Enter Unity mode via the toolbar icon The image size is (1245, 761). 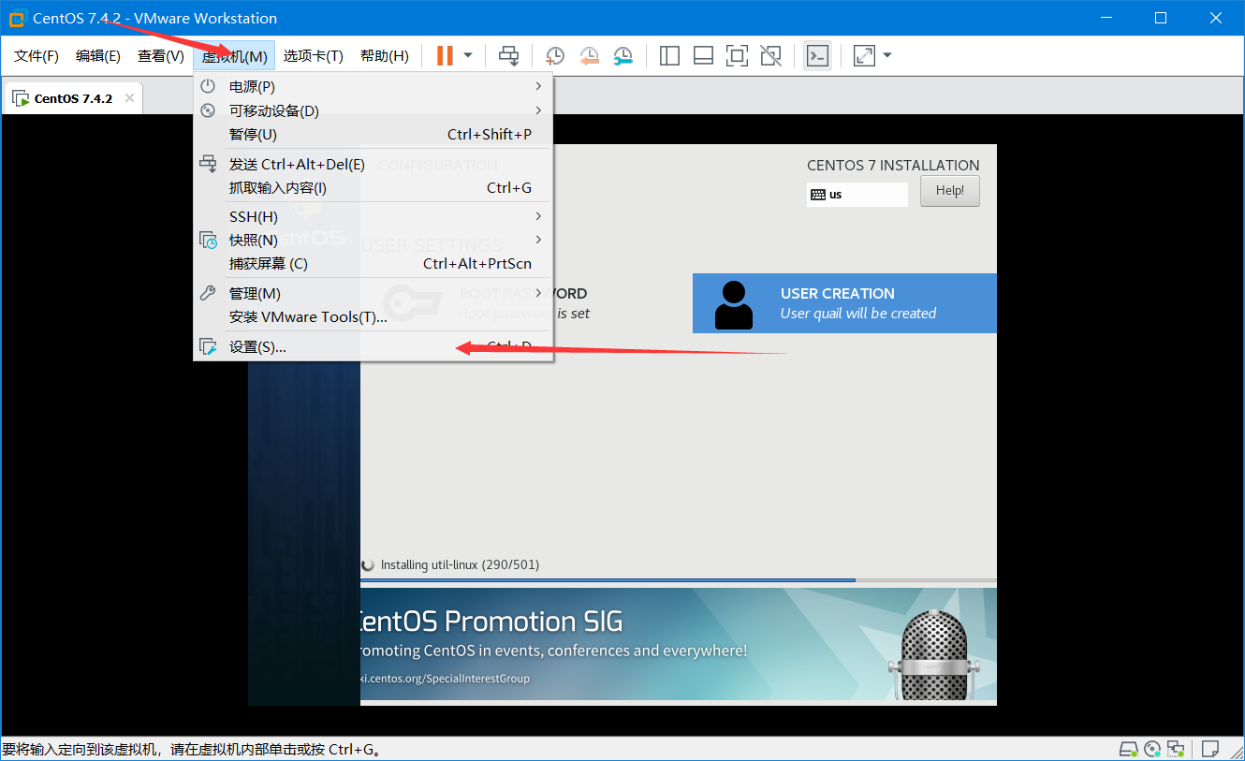[770, 55]
